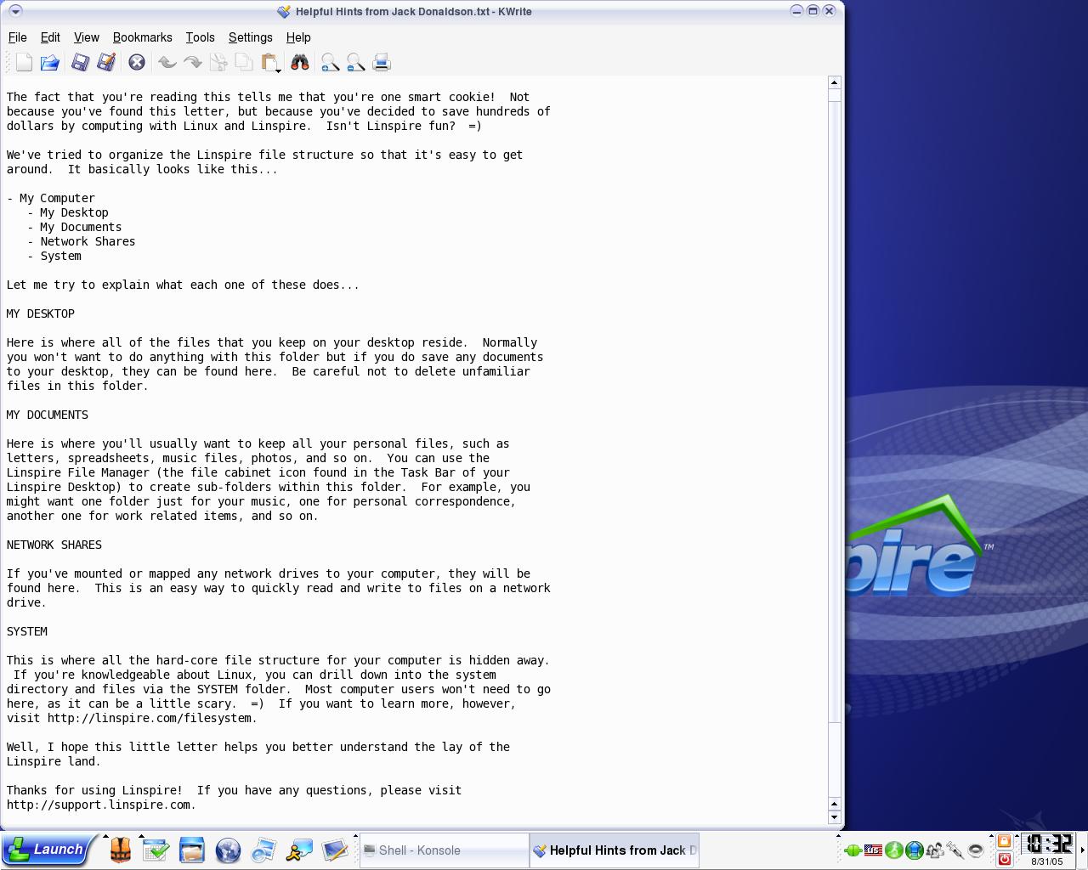Click the green running-man tray icon
The width and height of the screenshot is (1088, 870).
893,850
